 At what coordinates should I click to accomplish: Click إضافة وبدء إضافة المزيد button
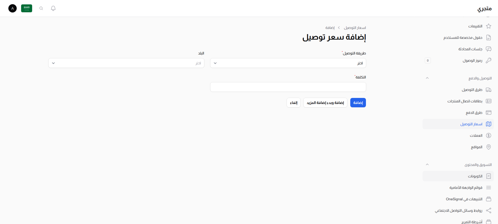point(325,103)
